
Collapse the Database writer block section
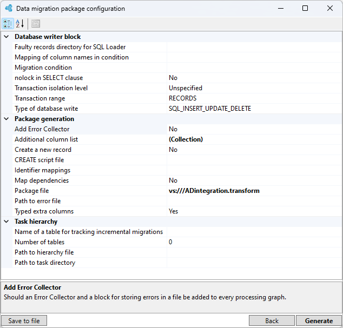[x=6, y=37]
